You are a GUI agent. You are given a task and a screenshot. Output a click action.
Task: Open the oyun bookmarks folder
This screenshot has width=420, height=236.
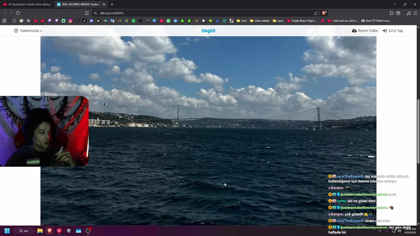(278, 21)
